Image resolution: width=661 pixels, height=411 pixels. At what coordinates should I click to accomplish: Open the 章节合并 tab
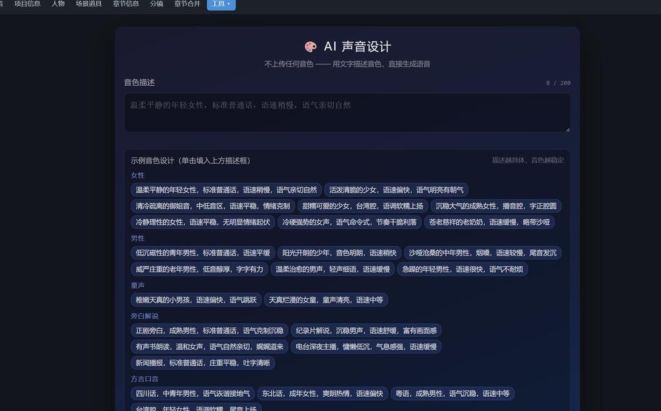(x=188, y=4)
